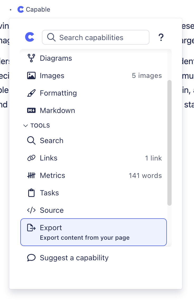This screenshot has height=302, width=194.
Task: Click the 5 images count label
Action: (x=147, y=76)
